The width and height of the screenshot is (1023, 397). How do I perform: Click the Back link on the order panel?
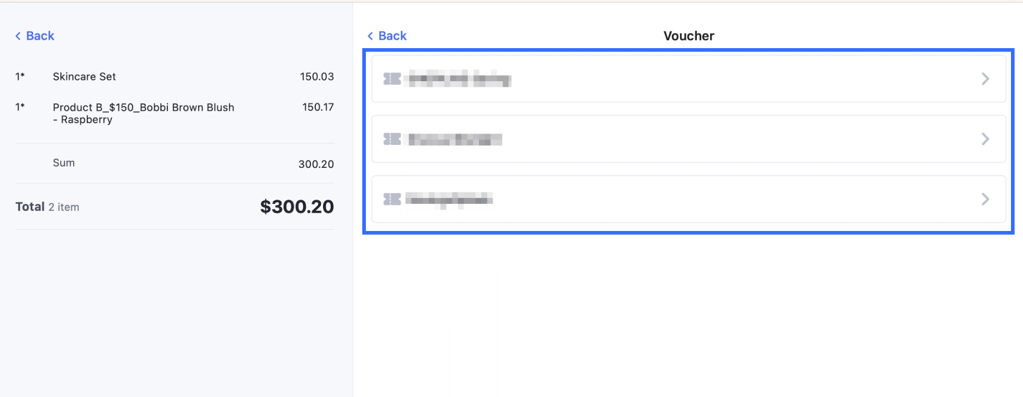34,35
